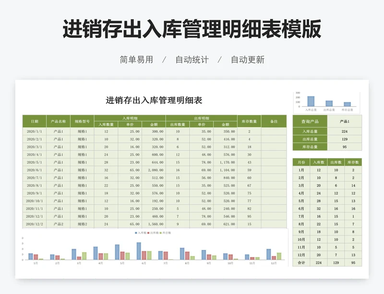Select the 2,080.00 amount cell
Image resolution: width=384 pixels, height=294 pixels.
[154, 170]
